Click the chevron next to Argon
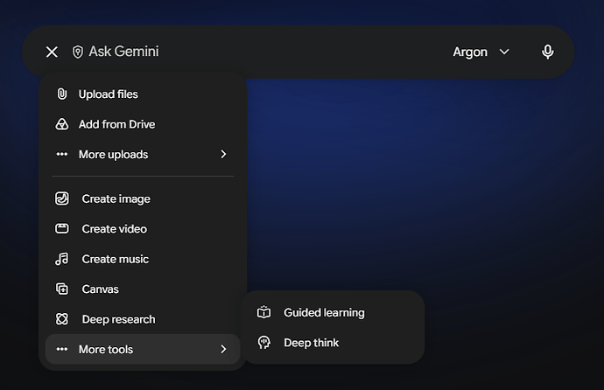The width and height of the screenshot is (604, 390). [x=504, y=52]
